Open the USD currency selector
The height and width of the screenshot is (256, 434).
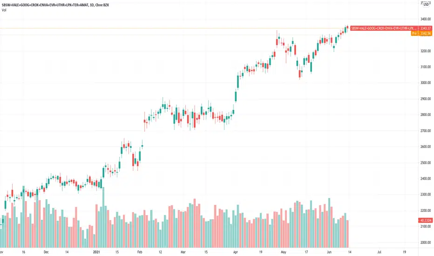point(426,5)
